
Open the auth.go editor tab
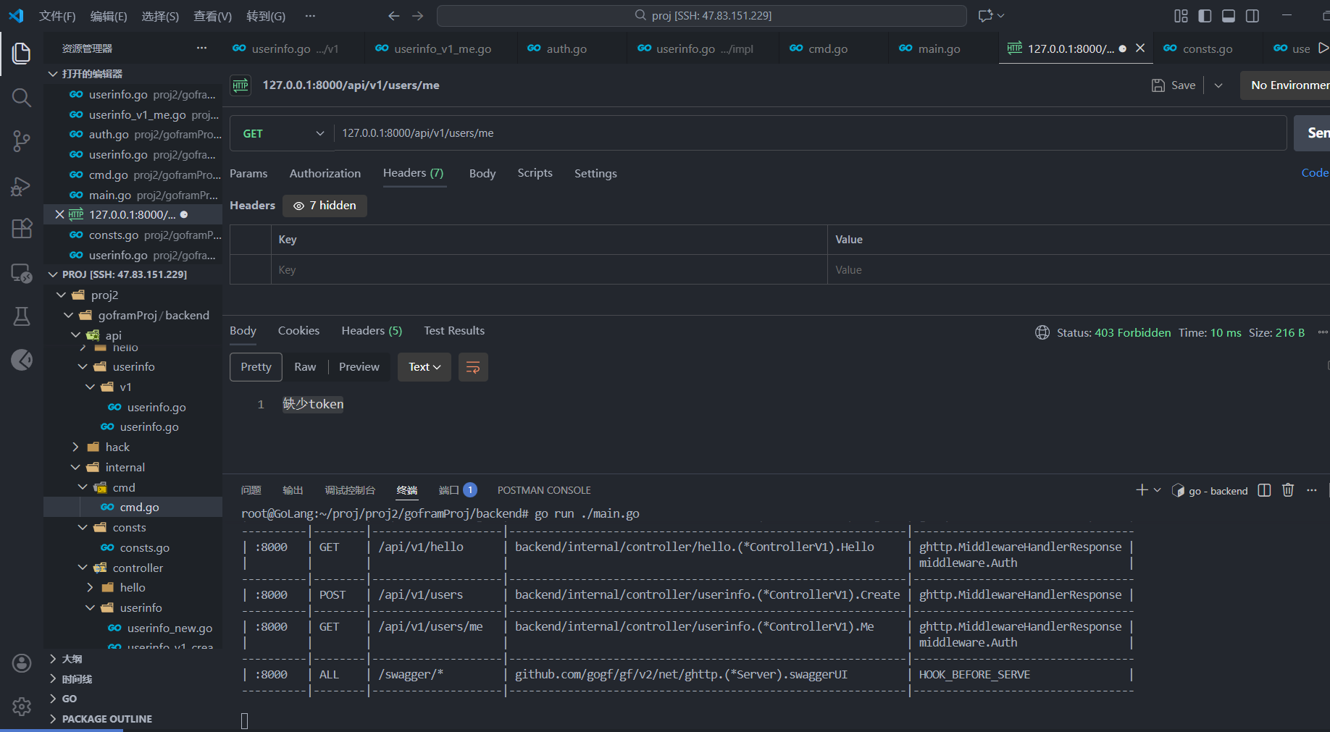[x=566, y=49]
